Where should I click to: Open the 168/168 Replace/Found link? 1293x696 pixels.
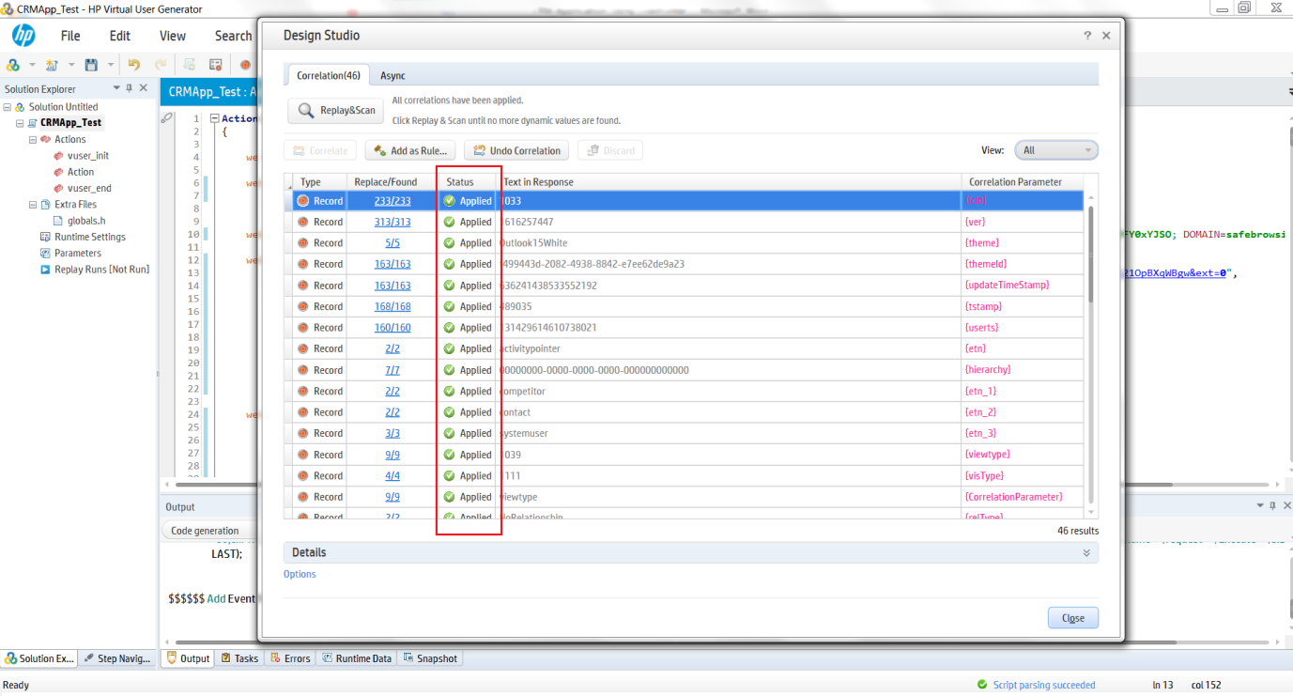coord(393,306)
